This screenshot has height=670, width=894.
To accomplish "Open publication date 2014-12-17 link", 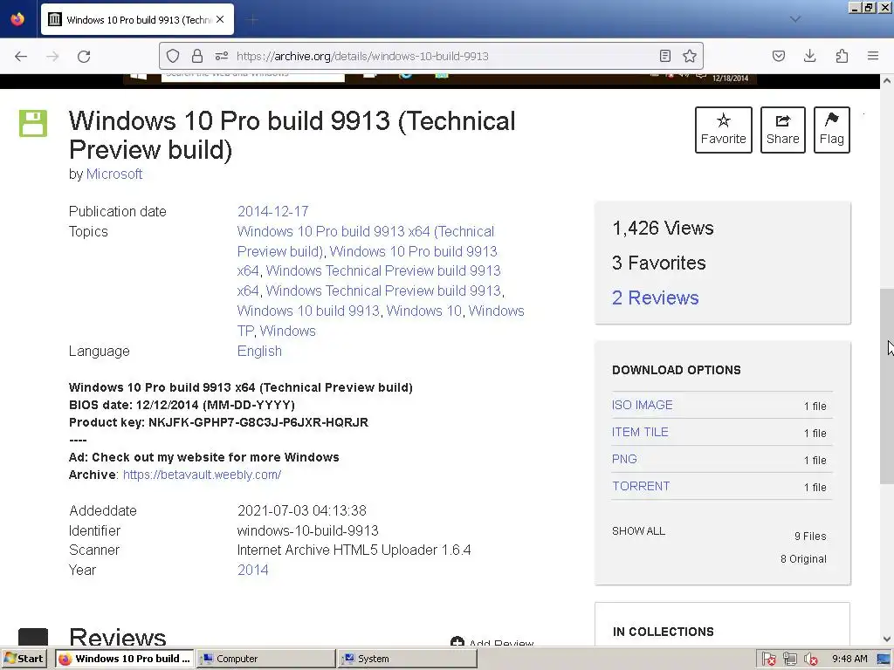I will (272, 211).
